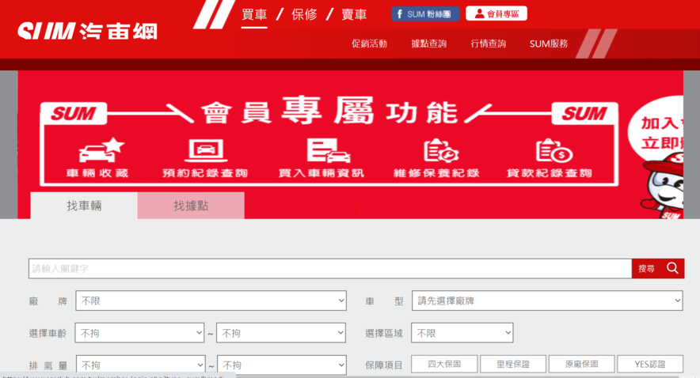
Task: Expand the 車型 model dropdown
Action: pyautogui.click(x=547, y=301)
